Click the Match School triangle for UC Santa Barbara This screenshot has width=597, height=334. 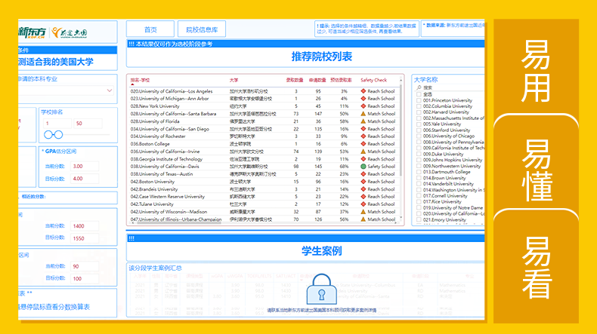[363, 114]
